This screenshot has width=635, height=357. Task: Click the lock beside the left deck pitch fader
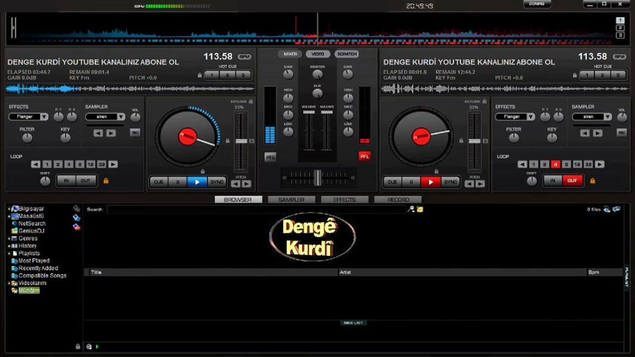228,140
